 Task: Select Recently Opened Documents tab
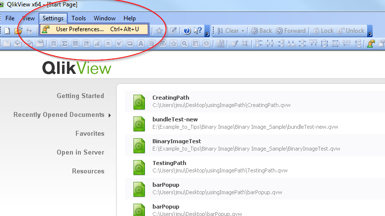[x=59, y=115]
